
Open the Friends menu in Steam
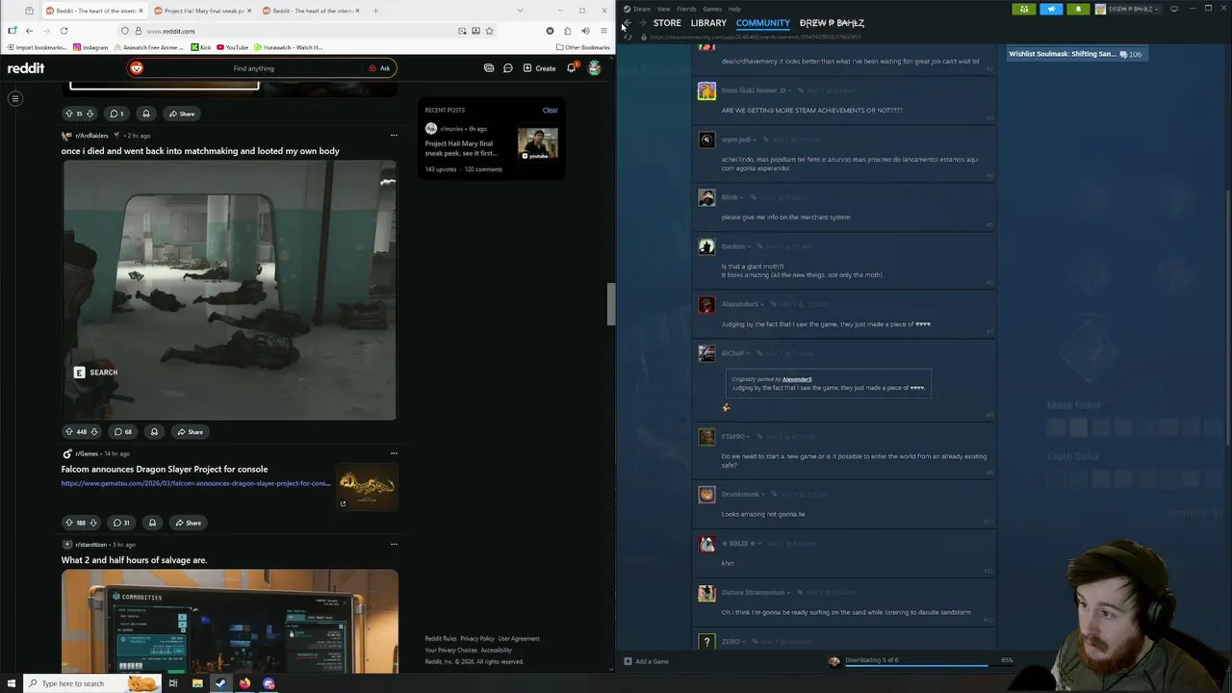686,9
